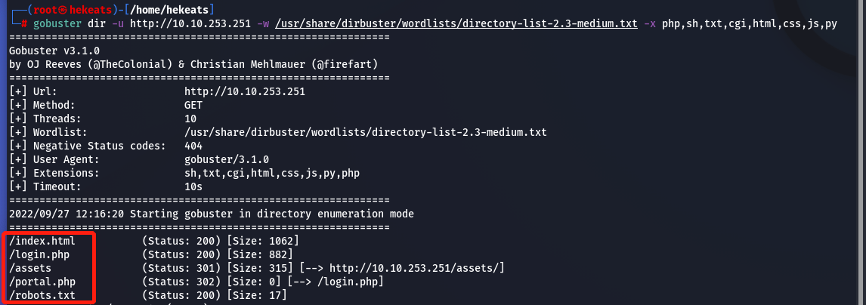Click the Gobuster v3.1.0 version line
Viewport: 866px width, 305px height.
[54, 51]
